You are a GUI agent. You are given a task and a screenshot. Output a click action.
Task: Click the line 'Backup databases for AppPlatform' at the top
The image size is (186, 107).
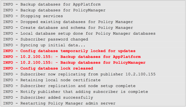pos(52,5)
